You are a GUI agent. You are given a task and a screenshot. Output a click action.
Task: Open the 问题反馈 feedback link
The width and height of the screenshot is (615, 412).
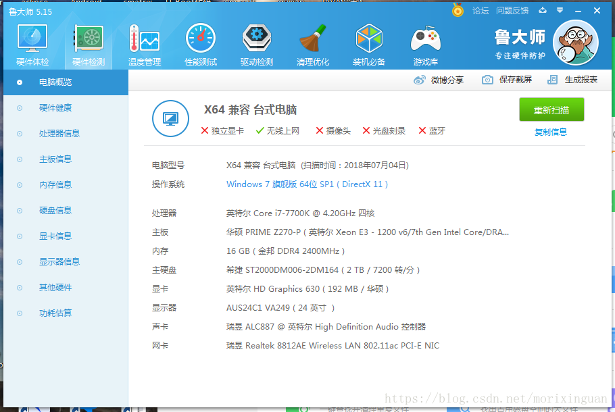(512, 11)
